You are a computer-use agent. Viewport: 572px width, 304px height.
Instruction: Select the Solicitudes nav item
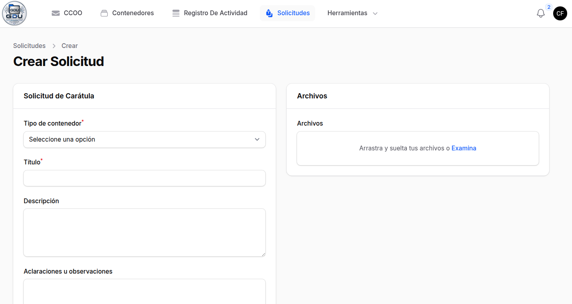point(287,13)
